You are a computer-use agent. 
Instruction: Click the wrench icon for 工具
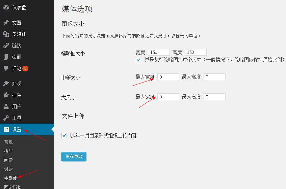(x=6, y=118)
